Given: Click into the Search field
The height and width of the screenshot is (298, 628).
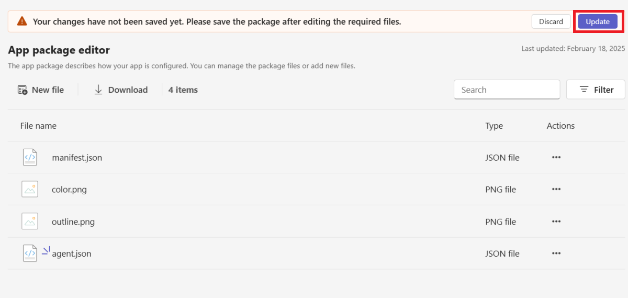Looking at the screenshot, I should 507,90.
